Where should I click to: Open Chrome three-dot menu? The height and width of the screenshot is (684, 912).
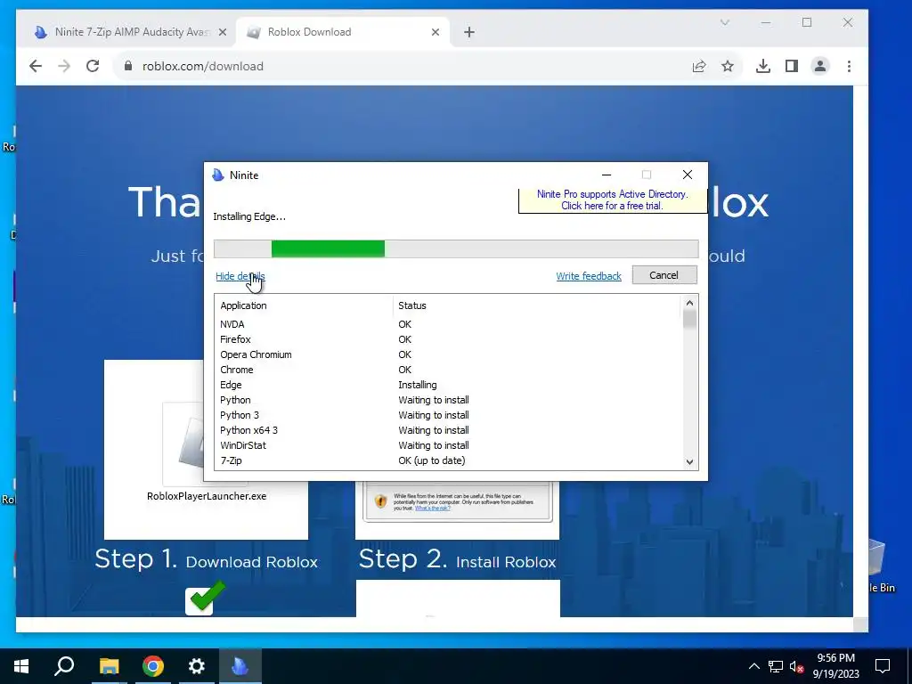849,66
